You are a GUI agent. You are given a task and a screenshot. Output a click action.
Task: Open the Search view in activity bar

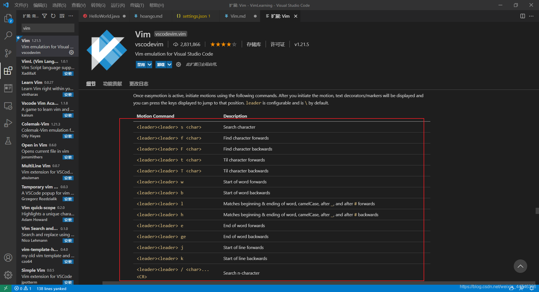point(8,36)
